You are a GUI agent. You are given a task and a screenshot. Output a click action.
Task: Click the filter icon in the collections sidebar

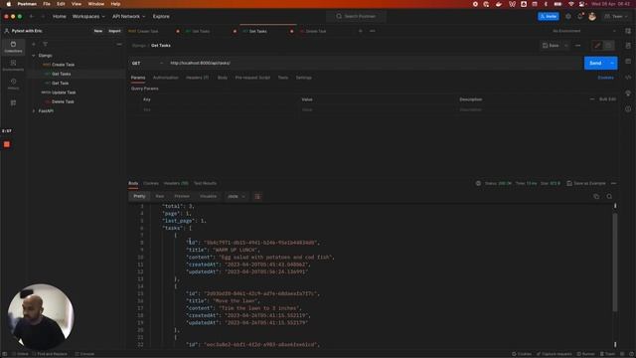45,44
